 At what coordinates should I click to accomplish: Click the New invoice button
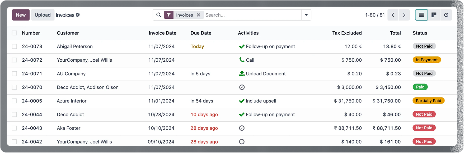pos(21,15)
